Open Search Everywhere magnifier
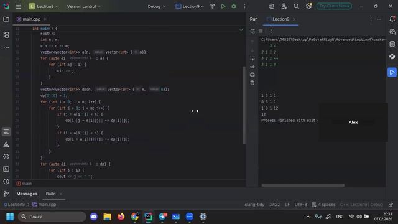398x224 pixels. pyautogui.click(x=296, y=6)
